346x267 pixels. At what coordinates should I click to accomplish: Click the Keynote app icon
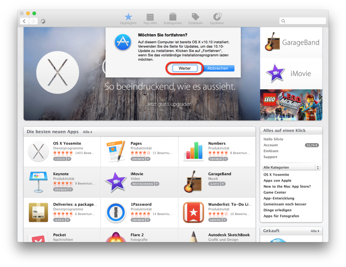39,182
